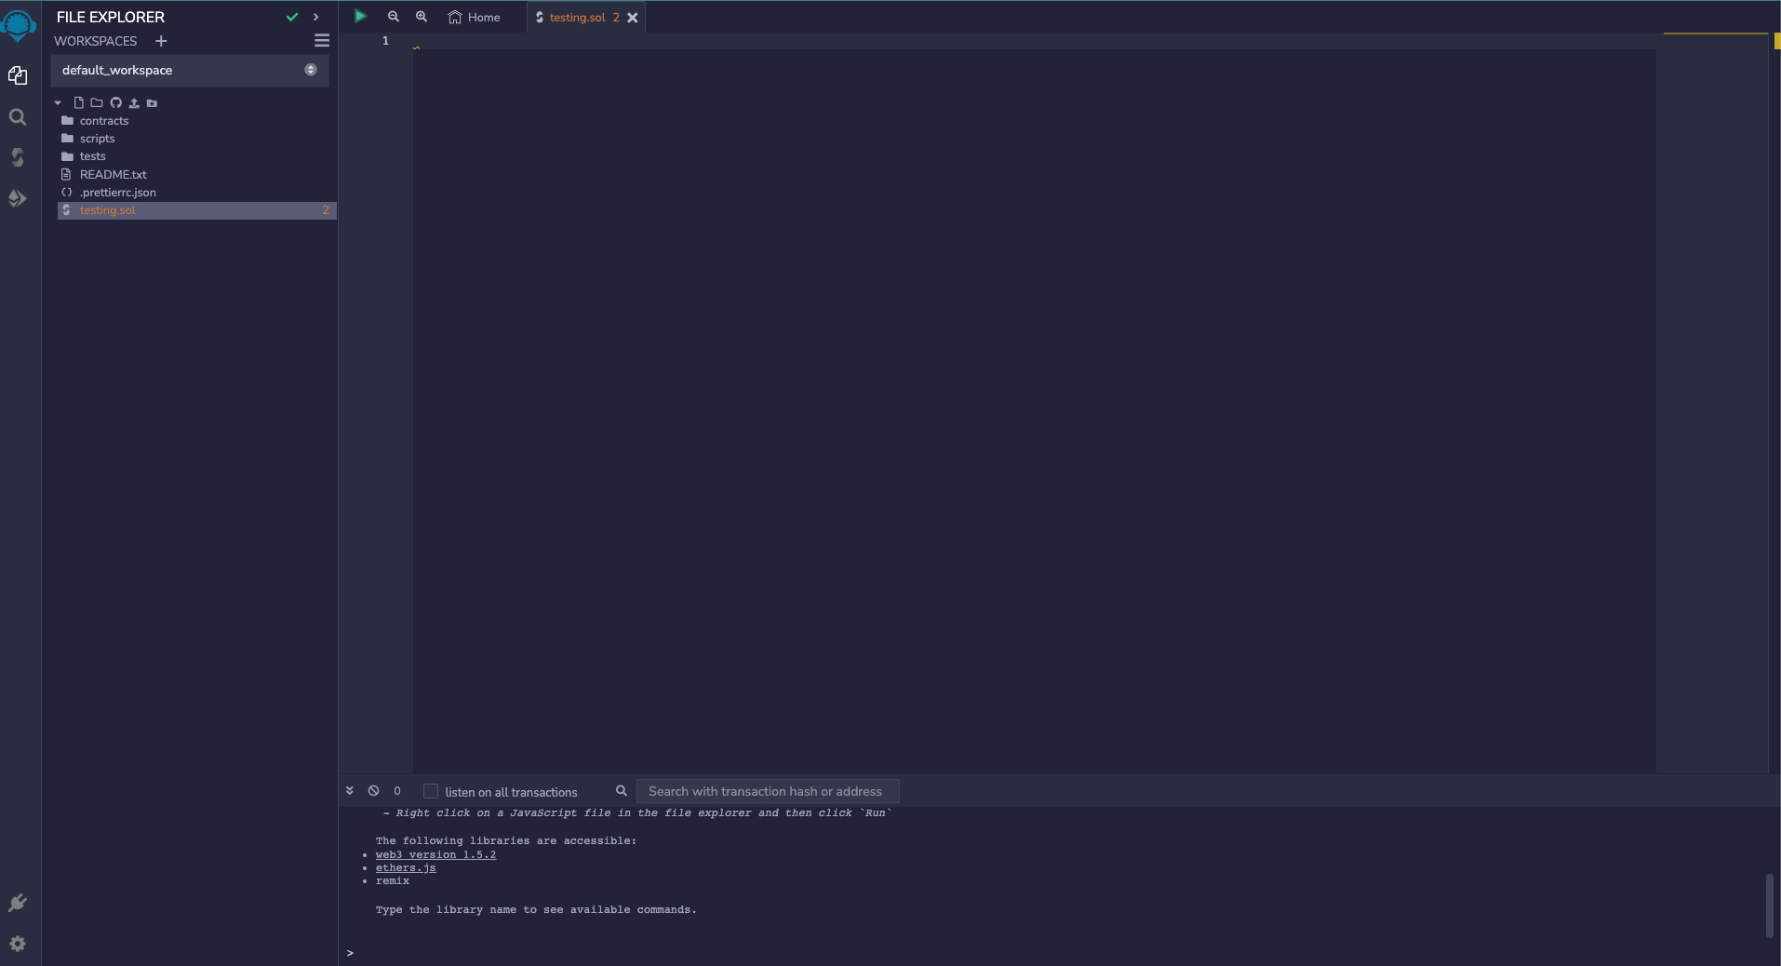1781x966 pixels.
Task: Select the Deploy & run transactions icon
Action: point(18,198)
